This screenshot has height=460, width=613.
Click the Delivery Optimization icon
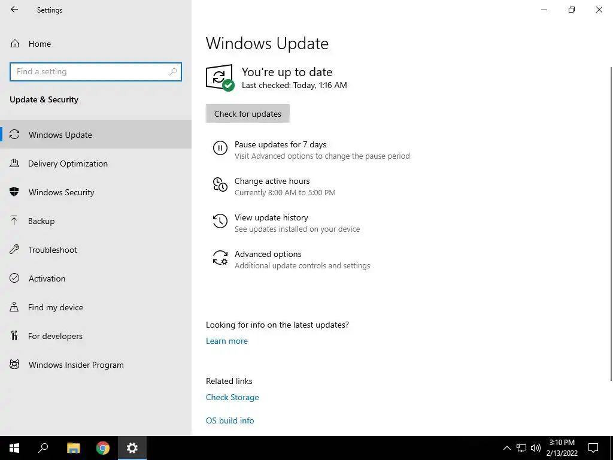[x=14, y=163]
